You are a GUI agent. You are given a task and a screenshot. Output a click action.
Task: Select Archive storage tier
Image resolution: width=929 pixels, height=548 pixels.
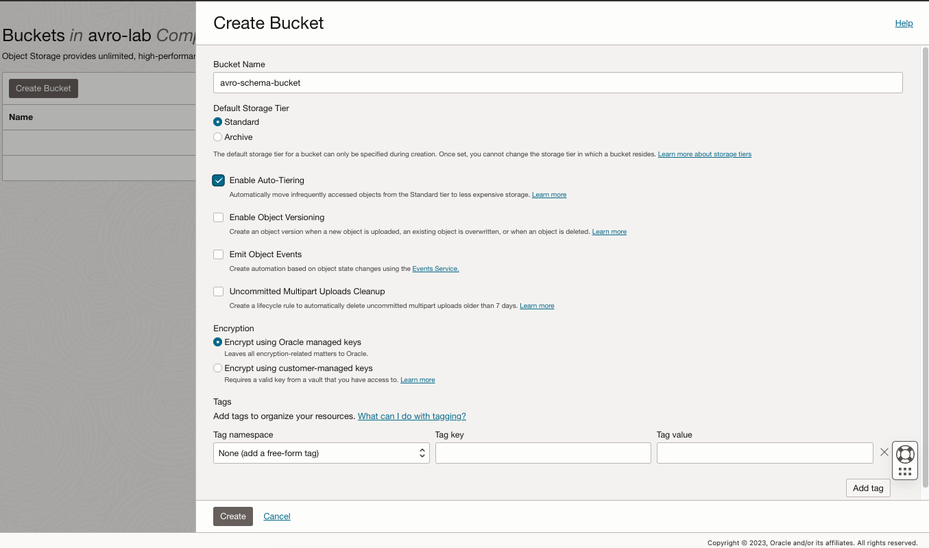(x=218, y=137)
